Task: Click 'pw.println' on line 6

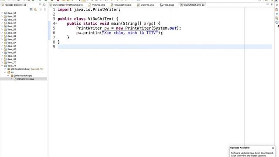Action: pos(88,33)
